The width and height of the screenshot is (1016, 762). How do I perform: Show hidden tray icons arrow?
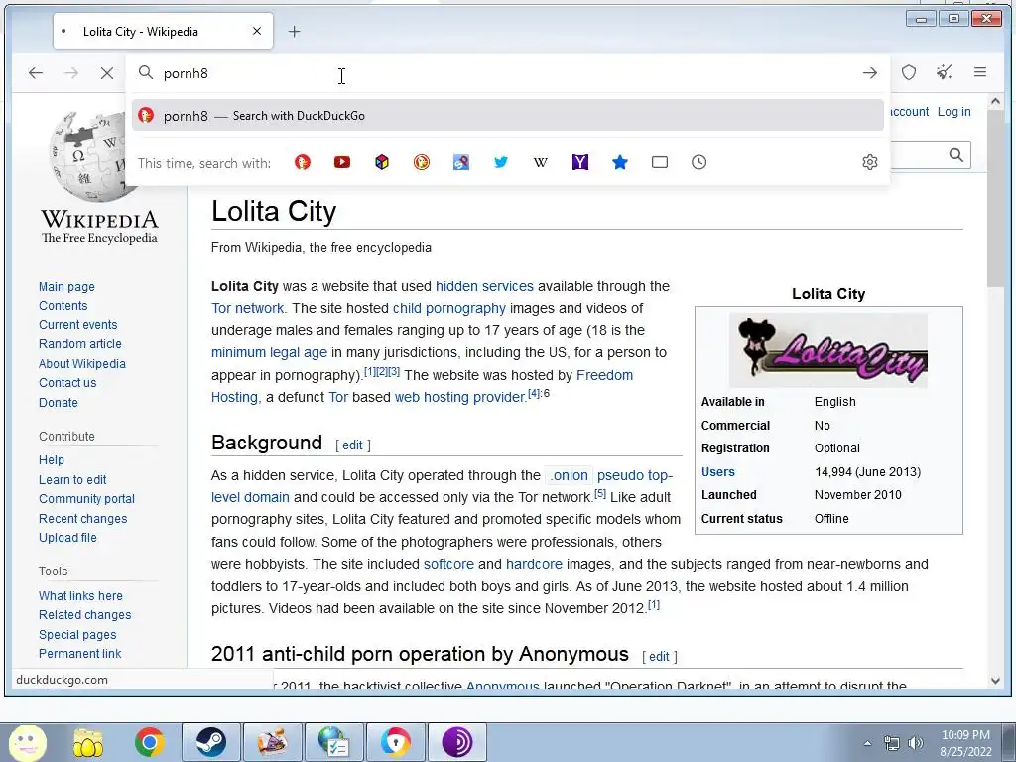coord(867,743)
